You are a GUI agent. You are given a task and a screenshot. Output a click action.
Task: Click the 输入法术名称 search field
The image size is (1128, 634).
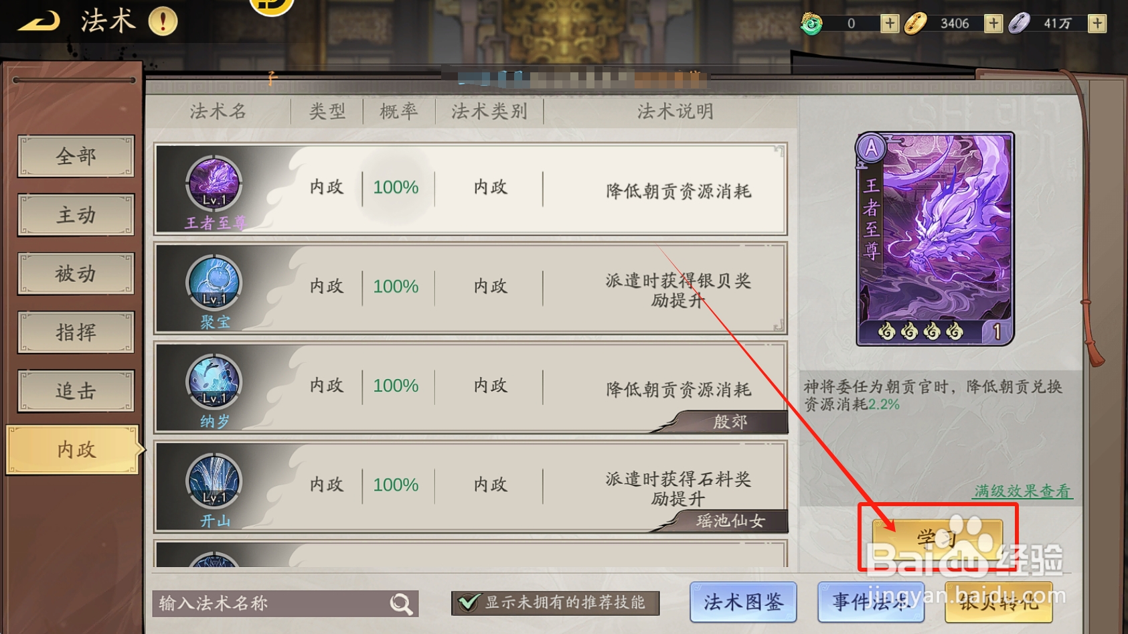click(x=285, y=604)
